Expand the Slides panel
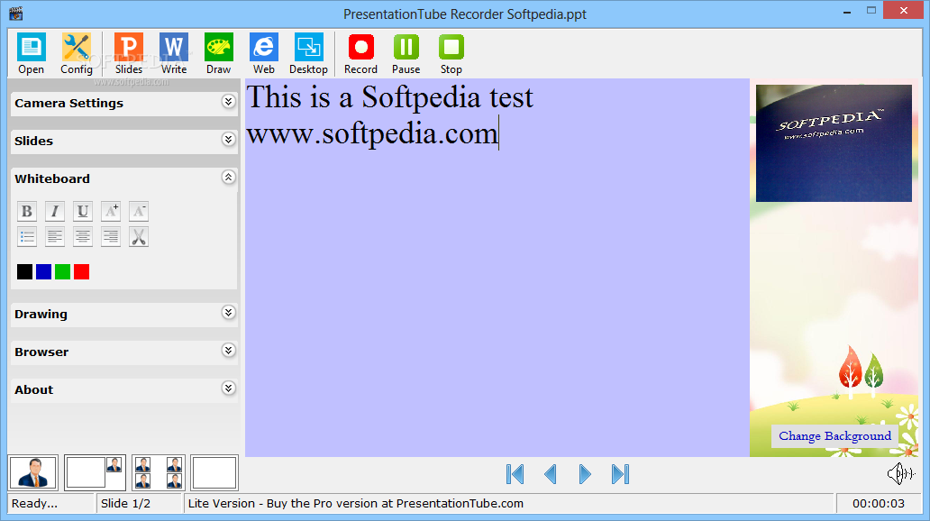Image resolution: width=930 pixels, height=521 pixels. pos(228,140)
